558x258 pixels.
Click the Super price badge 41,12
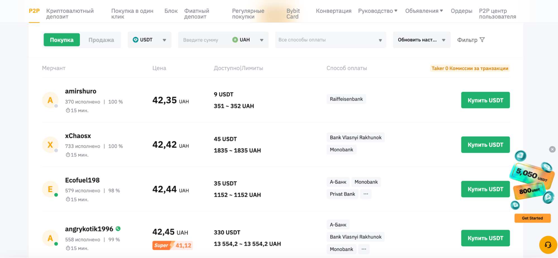pyautogui.click(x=173, y=245)
